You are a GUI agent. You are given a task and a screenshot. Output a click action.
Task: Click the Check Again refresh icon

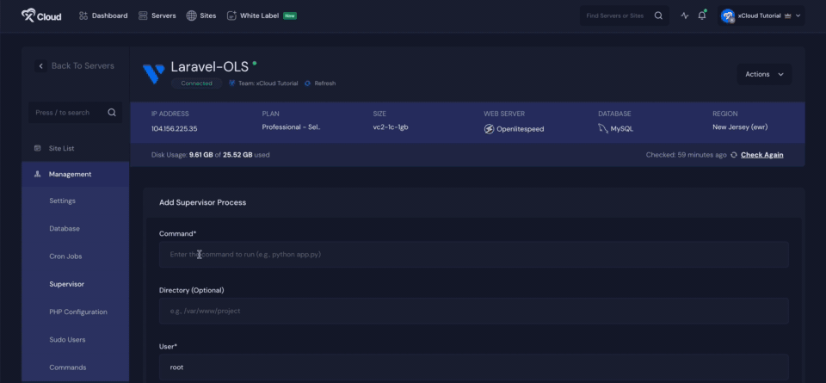tap(733, 155)
